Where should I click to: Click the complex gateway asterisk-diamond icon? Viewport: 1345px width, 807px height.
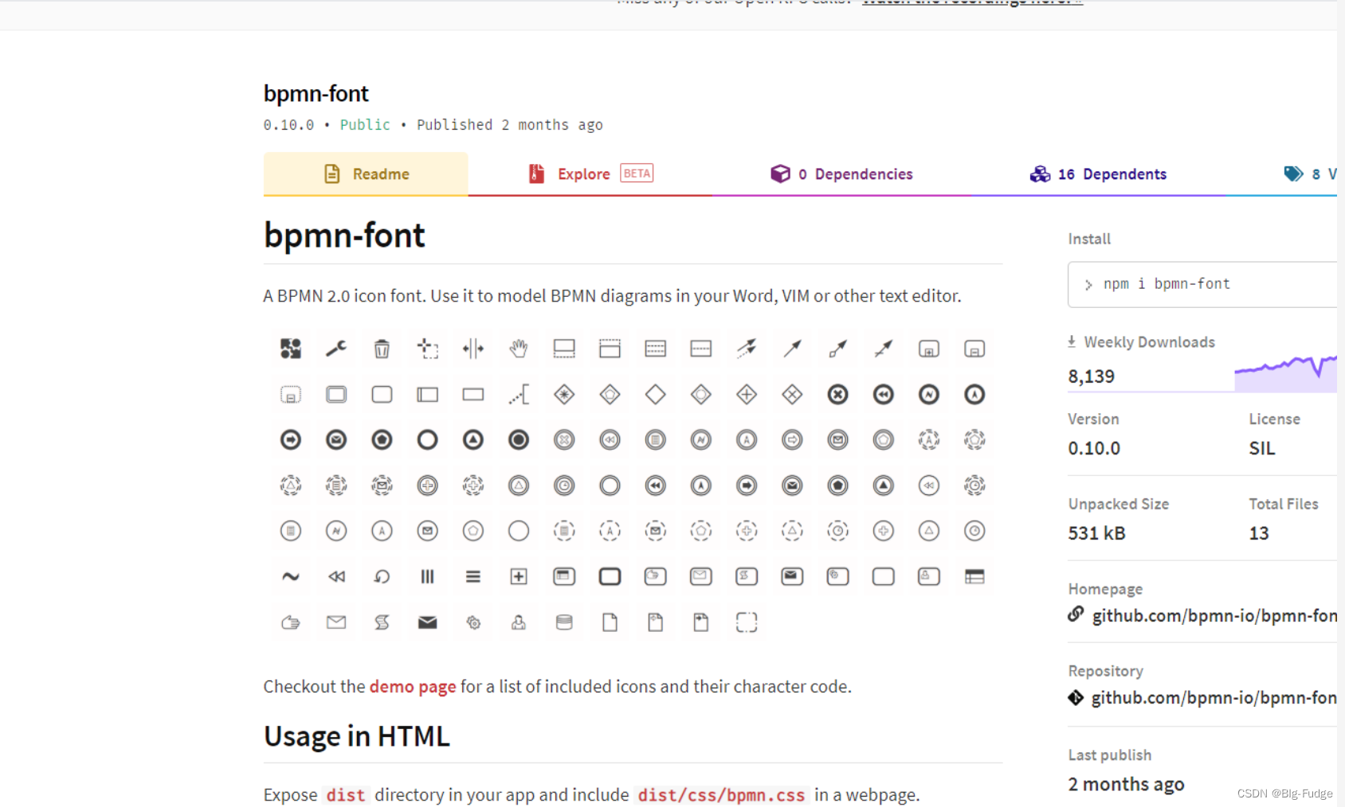tap(564, 394)
